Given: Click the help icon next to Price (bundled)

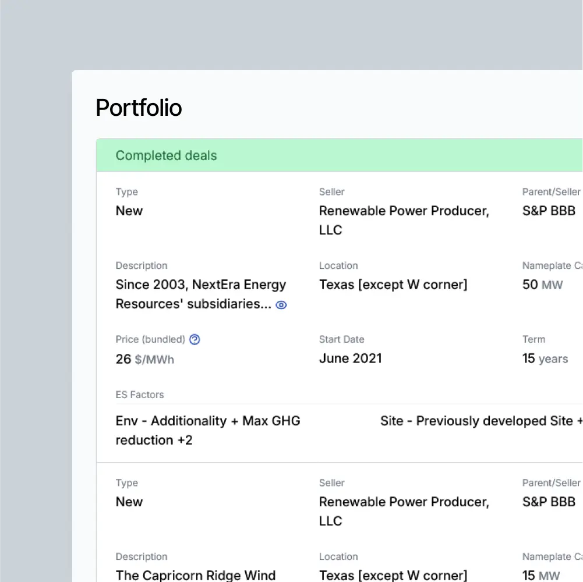Looking at the screenshot, I should pos(195,339).
